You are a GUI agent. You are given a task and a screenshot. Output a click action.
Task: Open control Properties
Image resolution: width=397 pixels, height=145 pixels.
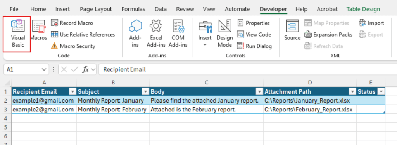pyautogui.click(x=254, y=23)
